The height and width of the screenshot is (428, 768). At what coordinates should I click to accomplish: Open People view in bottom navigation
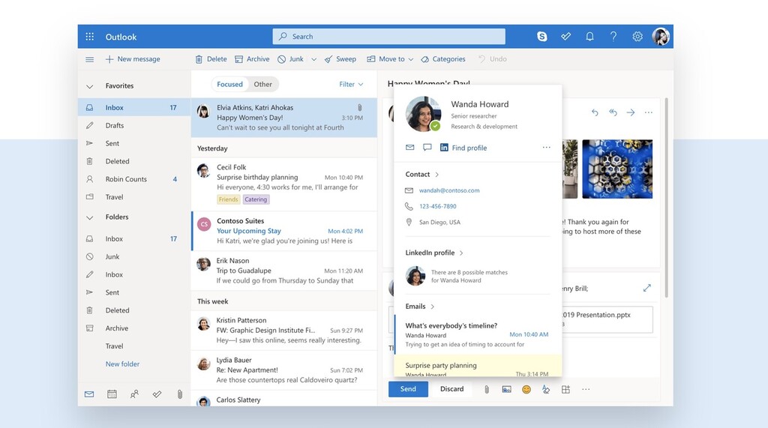(134, 394)
